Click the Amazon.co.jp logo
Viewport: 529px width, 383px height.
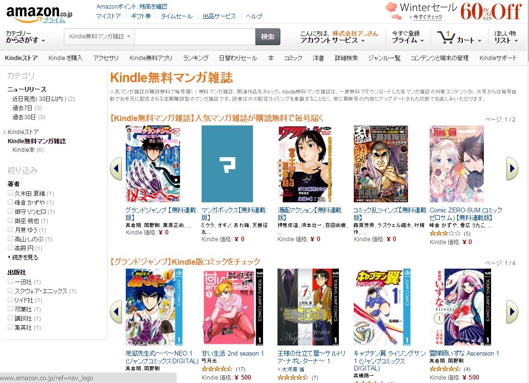39,14
